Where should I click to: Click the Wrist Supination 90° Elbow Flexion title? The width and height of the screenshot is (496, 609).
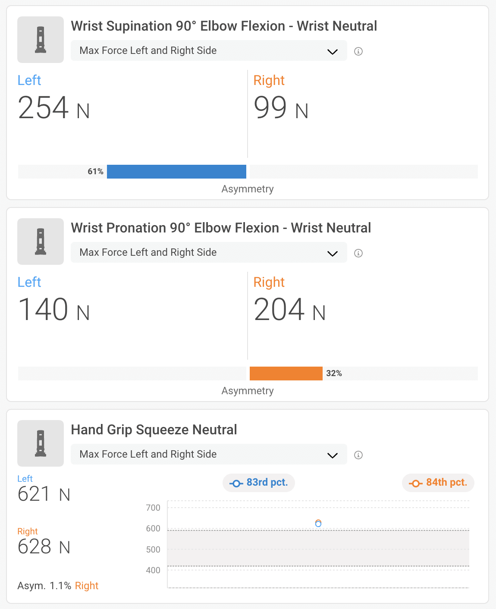[x=224, y=26]
